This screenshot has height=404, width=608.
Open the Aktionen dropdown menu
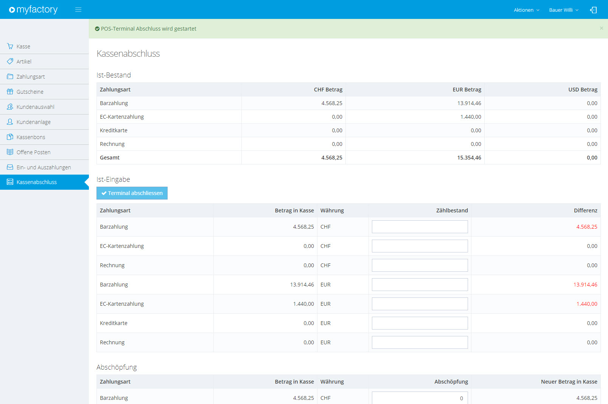pyautogui.click(x=526, y=10)
